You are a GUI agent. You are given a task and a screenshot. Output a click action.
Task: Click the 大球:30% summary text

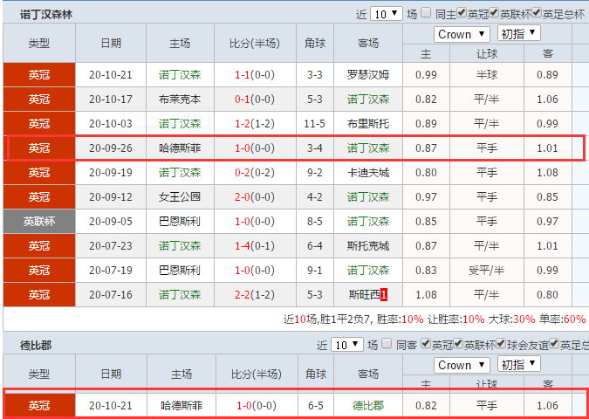point(511,319)
